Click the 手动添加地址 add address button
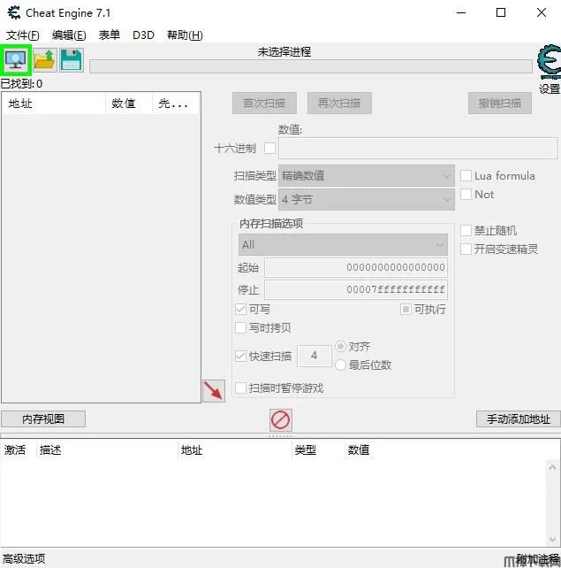The height and width of the screenshot is (568, 561). pos(519,419)
